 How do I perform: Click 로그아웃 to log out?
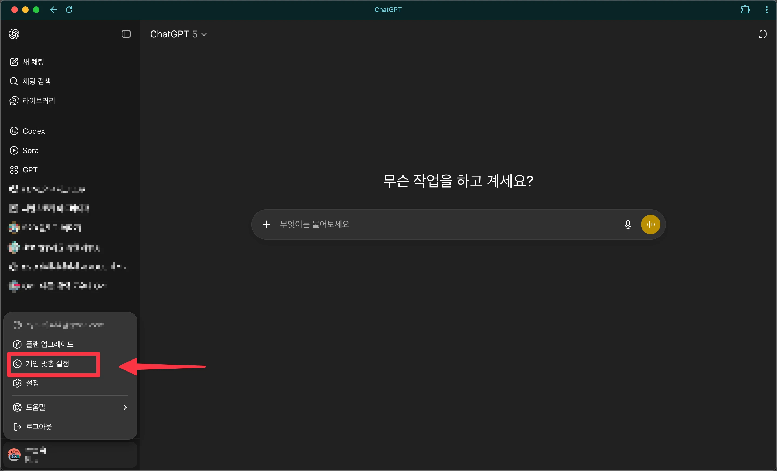point(39,427)
